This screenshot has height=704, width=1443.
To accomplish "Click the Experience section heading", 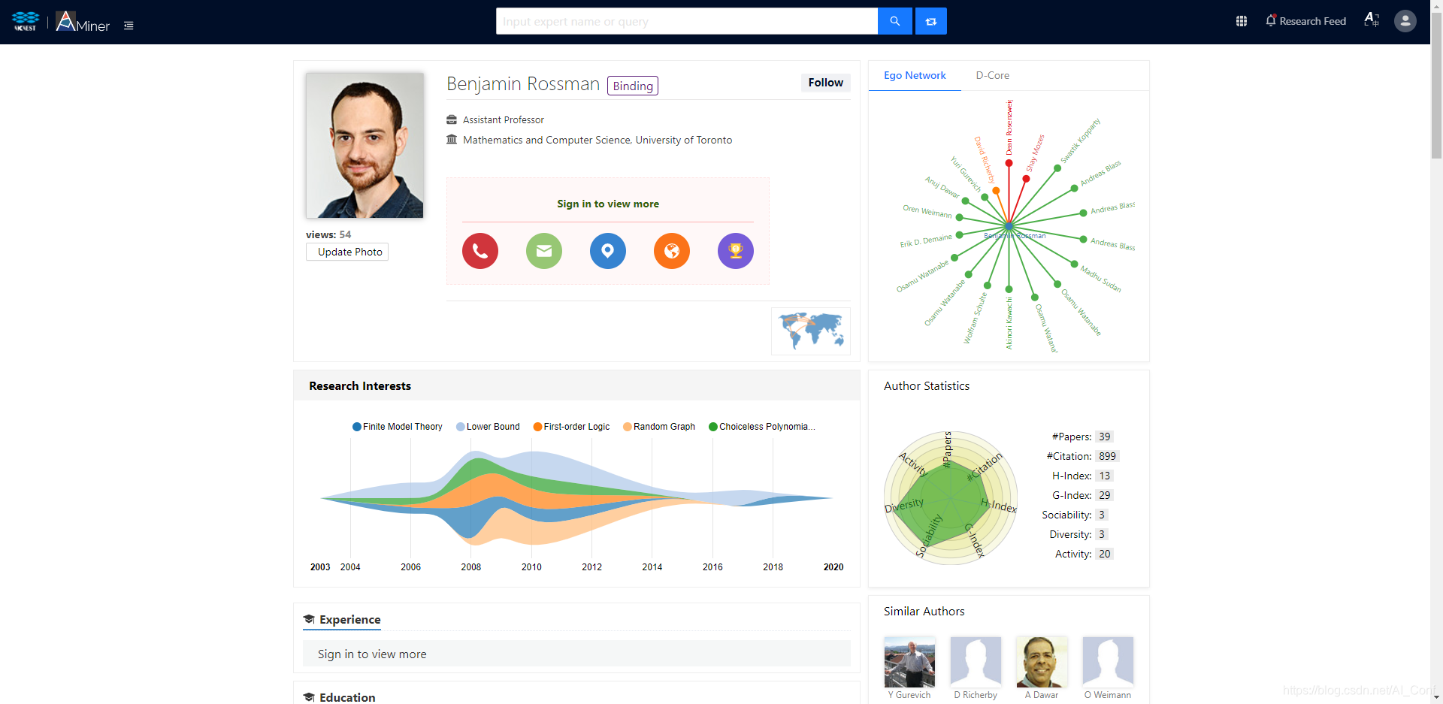I will (349, 620).
